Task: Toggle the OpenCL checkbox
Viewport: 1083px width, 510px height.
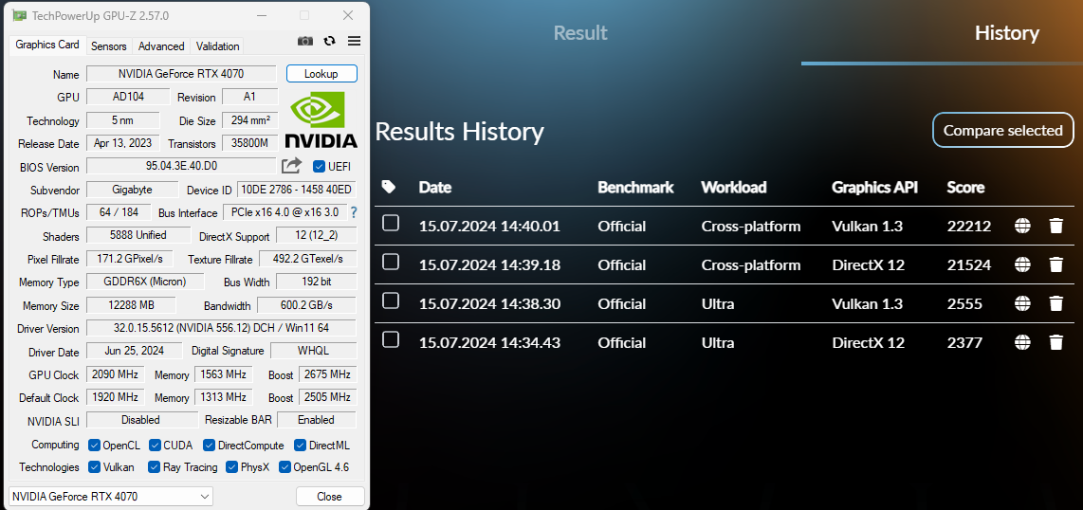Action: (x=95, y=446)
